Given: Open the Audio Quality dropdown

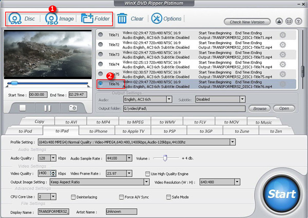Looking at the screenshot, I should (53, 158).
